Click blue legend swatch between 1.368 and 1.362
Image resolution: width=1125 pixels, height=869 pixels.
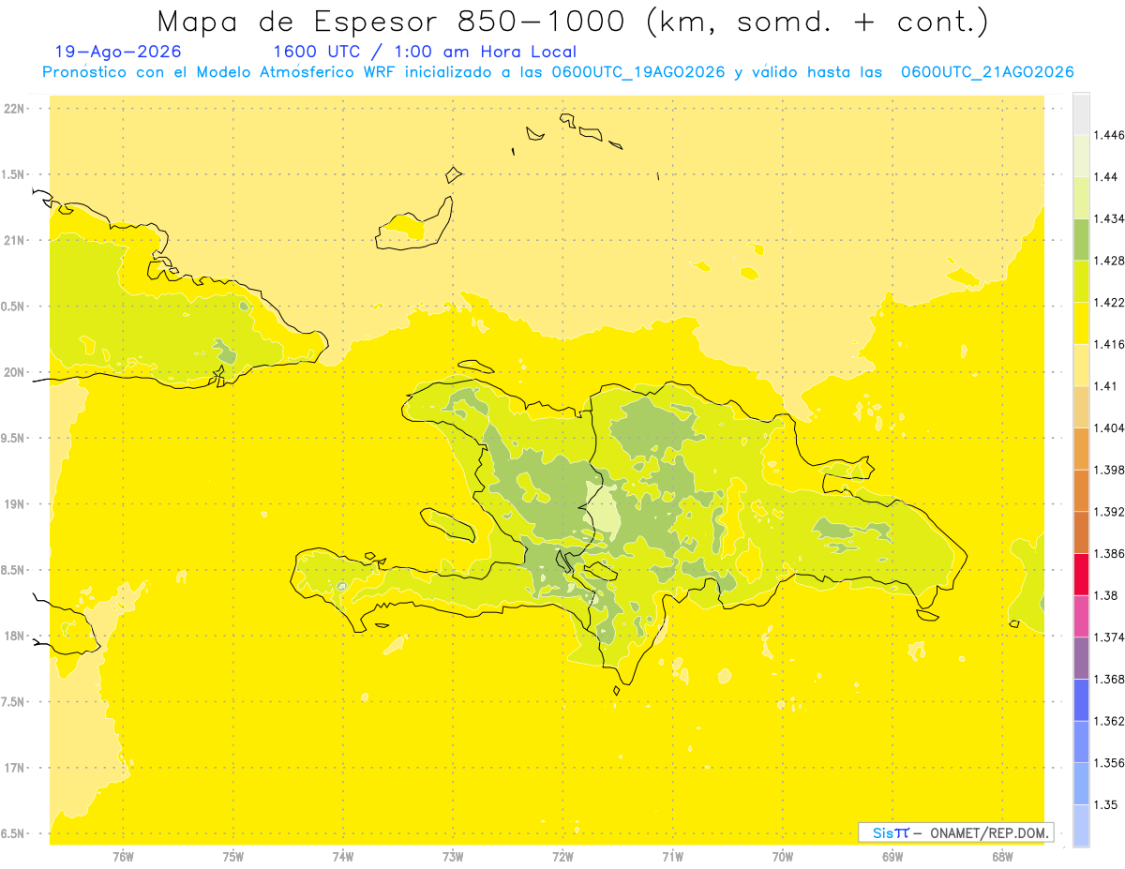[x=1081, y=700]
